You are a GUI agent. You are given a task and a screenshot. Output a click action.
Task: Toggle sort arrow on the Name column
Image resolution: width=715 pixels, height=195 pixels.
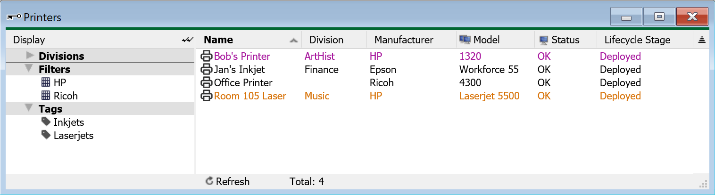tap(294, 41)
